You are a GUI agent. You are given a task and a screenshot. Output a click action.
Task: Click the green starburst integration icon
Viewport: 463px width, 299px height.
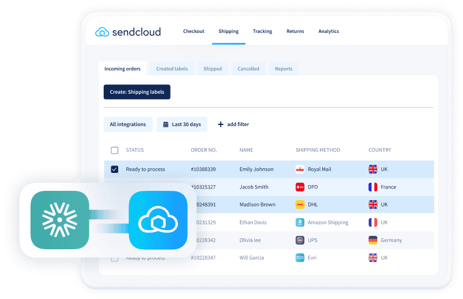60,220
